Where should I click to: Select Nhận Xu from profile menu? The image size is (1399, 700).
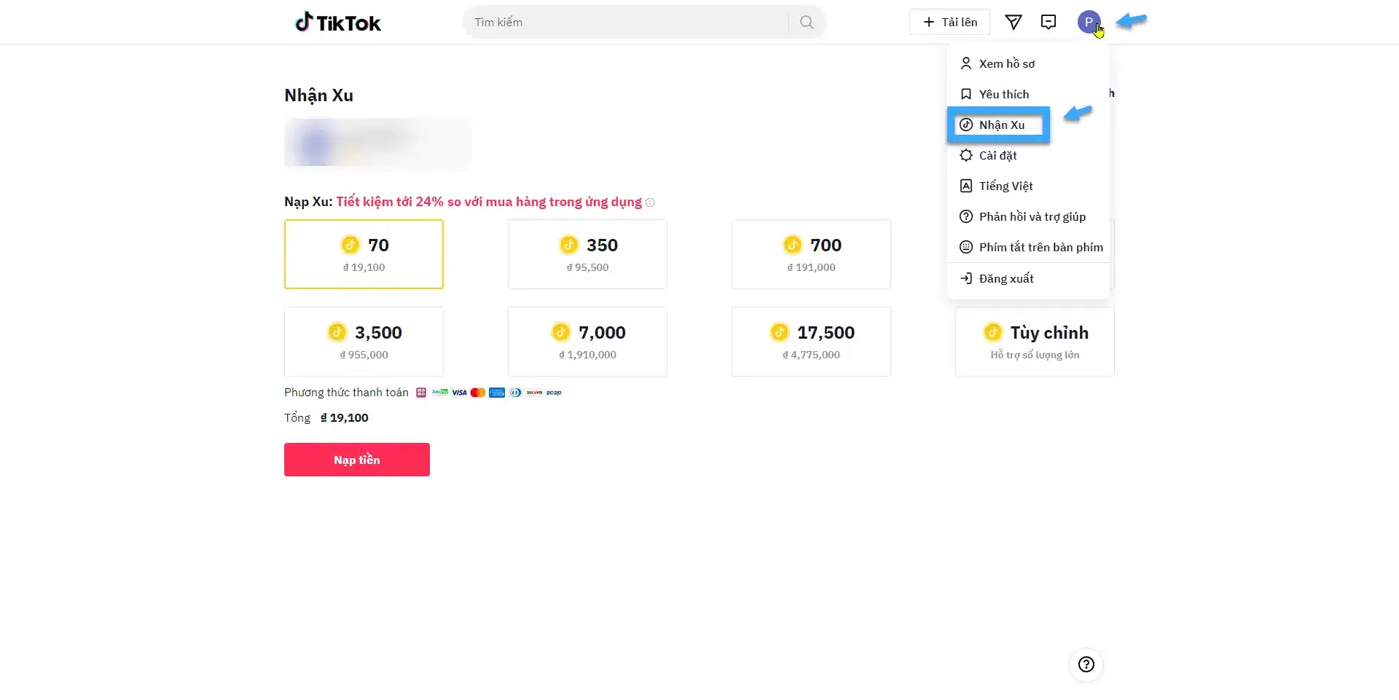tap(1001, 125)
